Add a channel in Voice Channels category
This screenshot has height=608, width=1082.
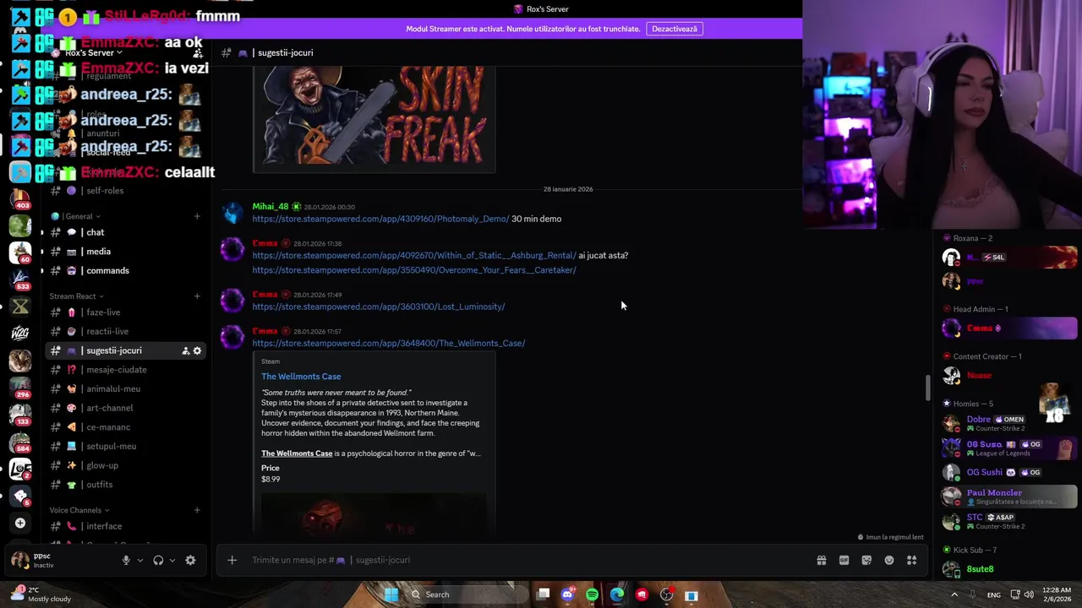(x=197, y=510)
